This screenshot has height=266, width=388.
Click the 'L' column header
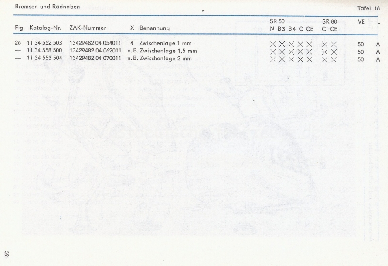click(x=378, y=21)
